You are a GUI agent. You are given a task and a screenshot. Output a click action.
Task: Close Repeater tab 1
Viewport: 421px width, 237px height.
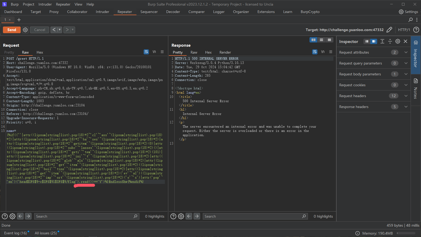coord(10,20)
